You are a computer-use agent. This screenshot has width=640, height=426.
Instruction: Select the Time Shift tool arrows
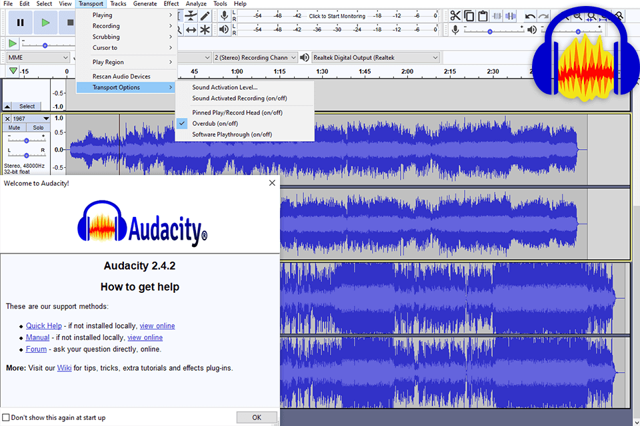click(x=191, y=29)
